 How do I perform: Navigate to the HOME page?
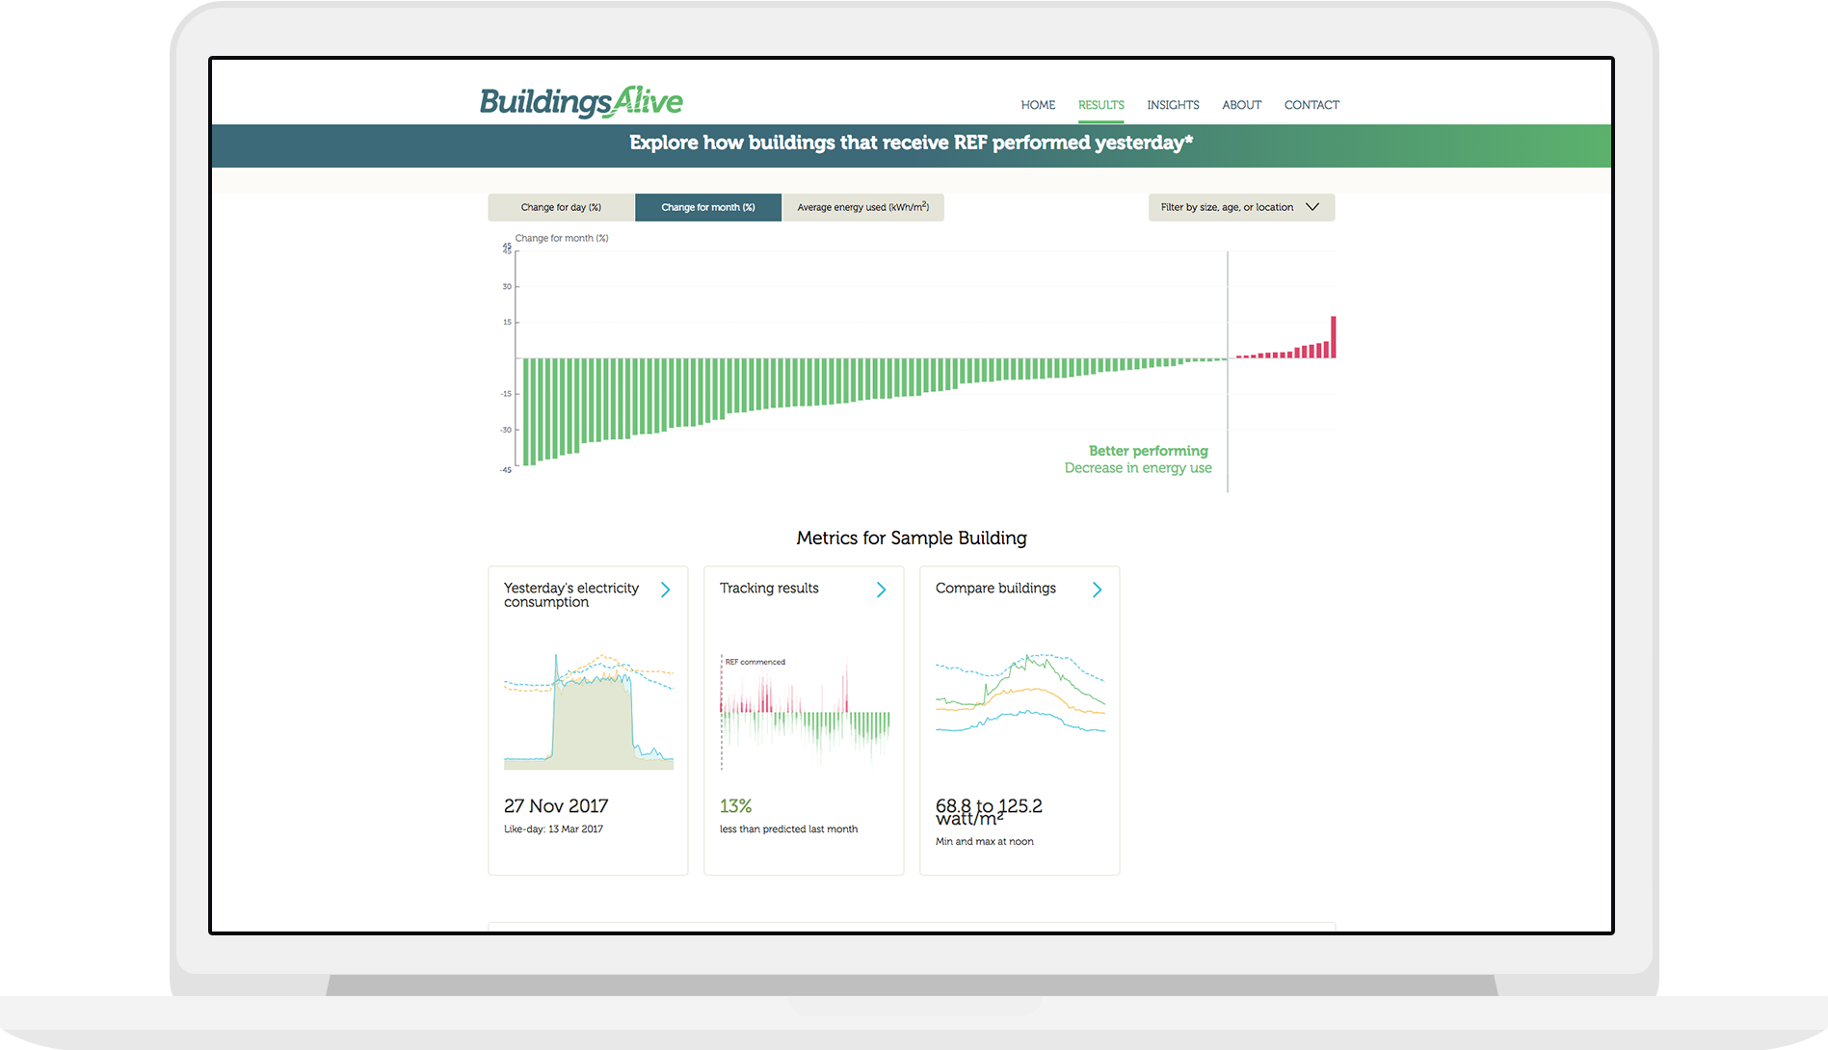(x=1038, y=105)
